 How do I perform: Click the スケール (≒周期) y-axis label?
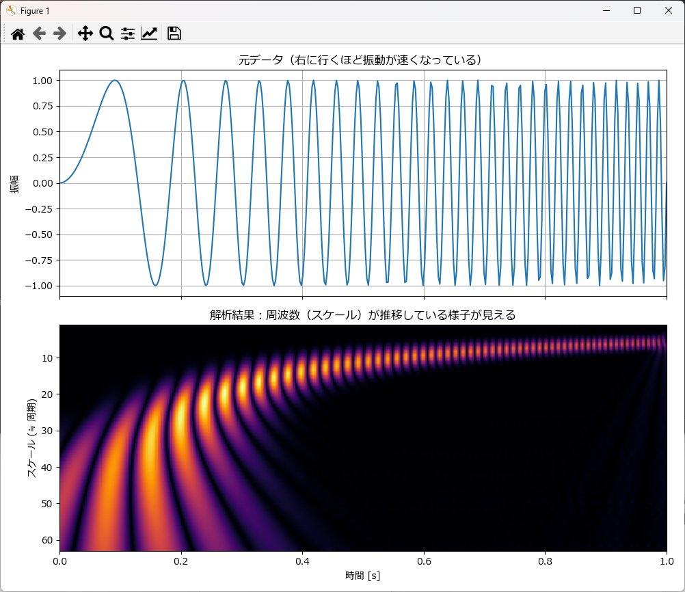point(31,438)
